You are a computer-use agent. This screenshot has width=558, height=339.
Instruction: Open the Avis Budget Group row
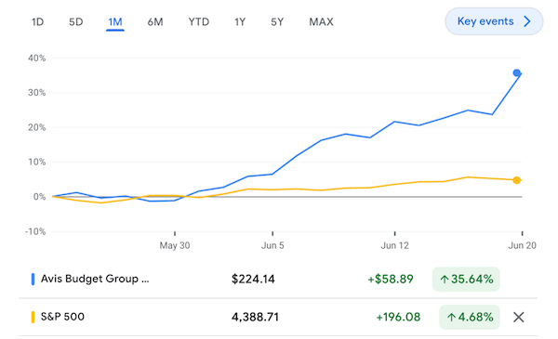(x=278, y=279)
